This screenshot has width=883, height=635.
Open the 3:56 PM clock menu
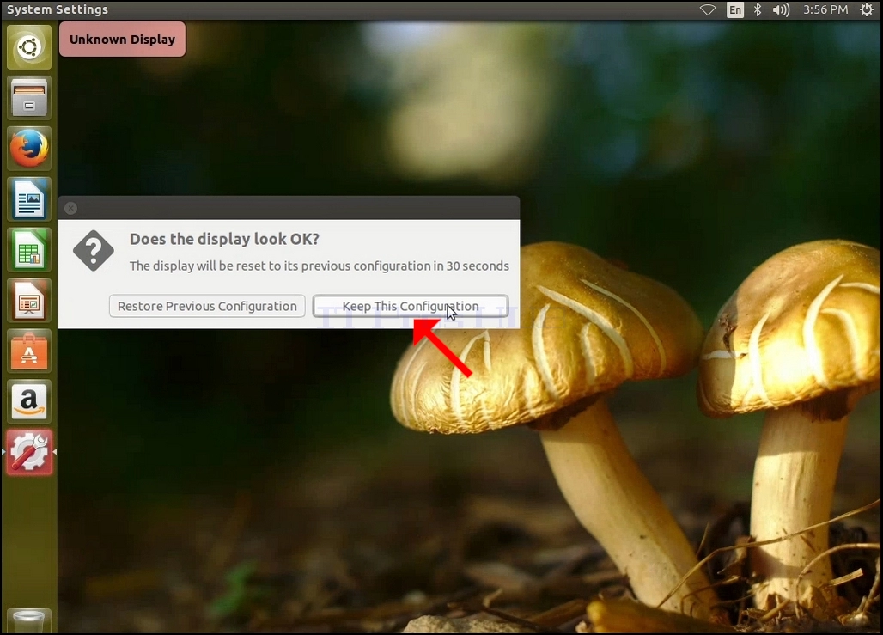(x=825, y=9)
